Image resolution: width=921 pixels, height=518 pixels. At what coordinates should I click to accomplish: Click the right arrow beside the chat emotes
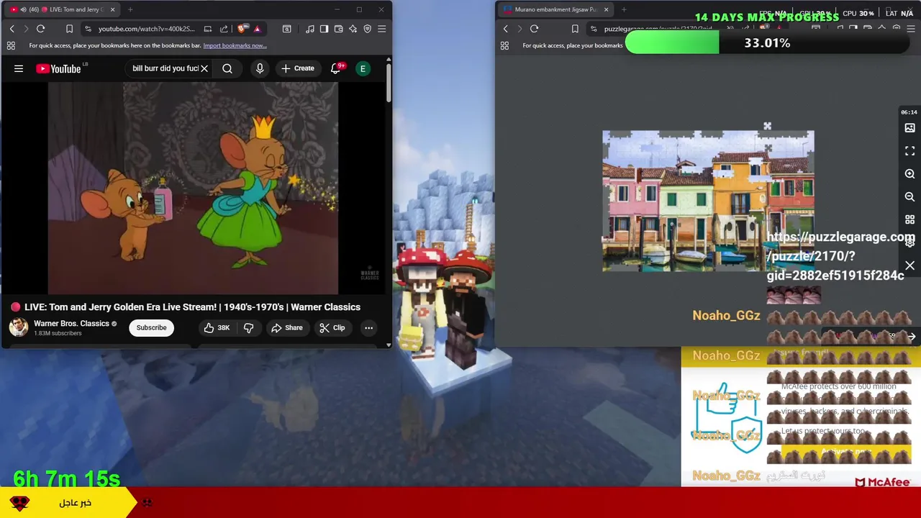click(x=911, y=337)
